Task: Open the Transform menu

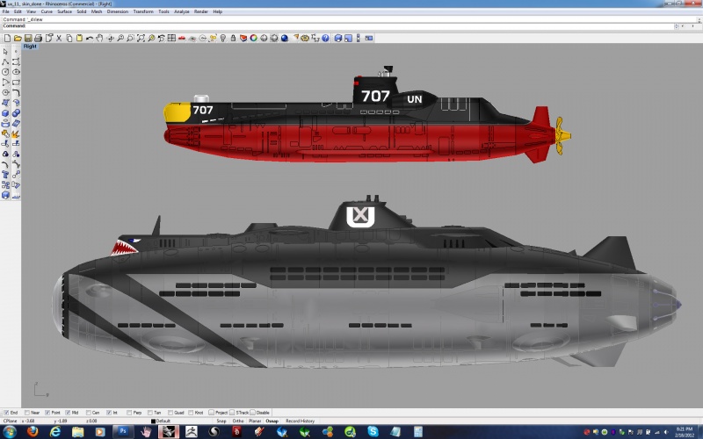Action: coord(143,11)
